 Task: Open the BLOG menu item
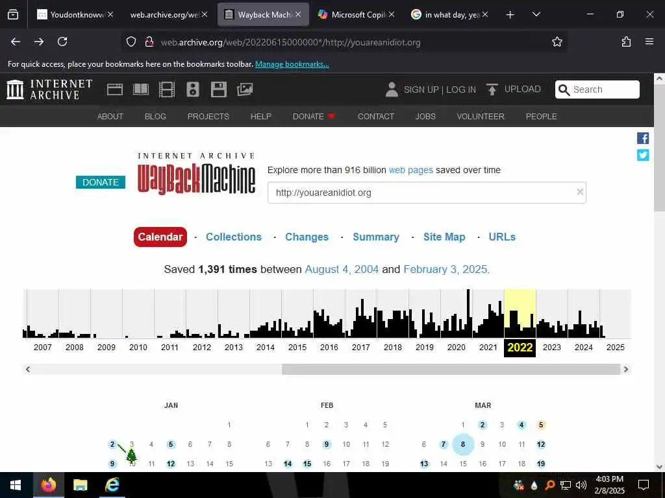155,117
